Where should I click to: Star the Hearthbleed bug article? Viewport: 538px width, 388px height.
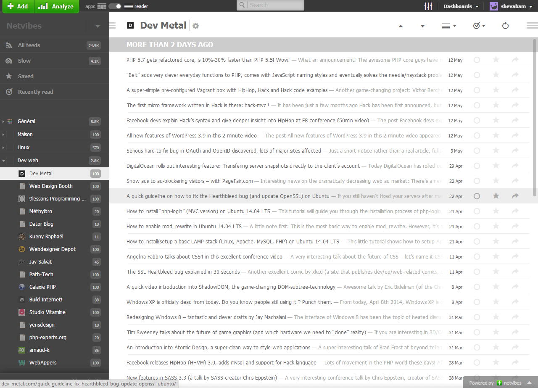496,196
